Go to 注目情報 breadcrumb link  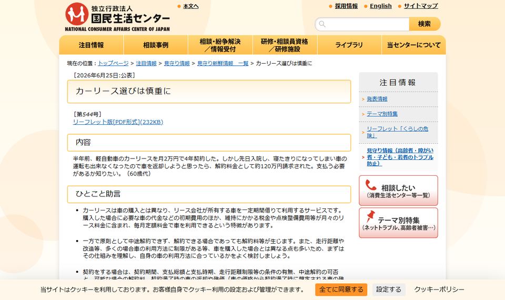coord(146,64)
